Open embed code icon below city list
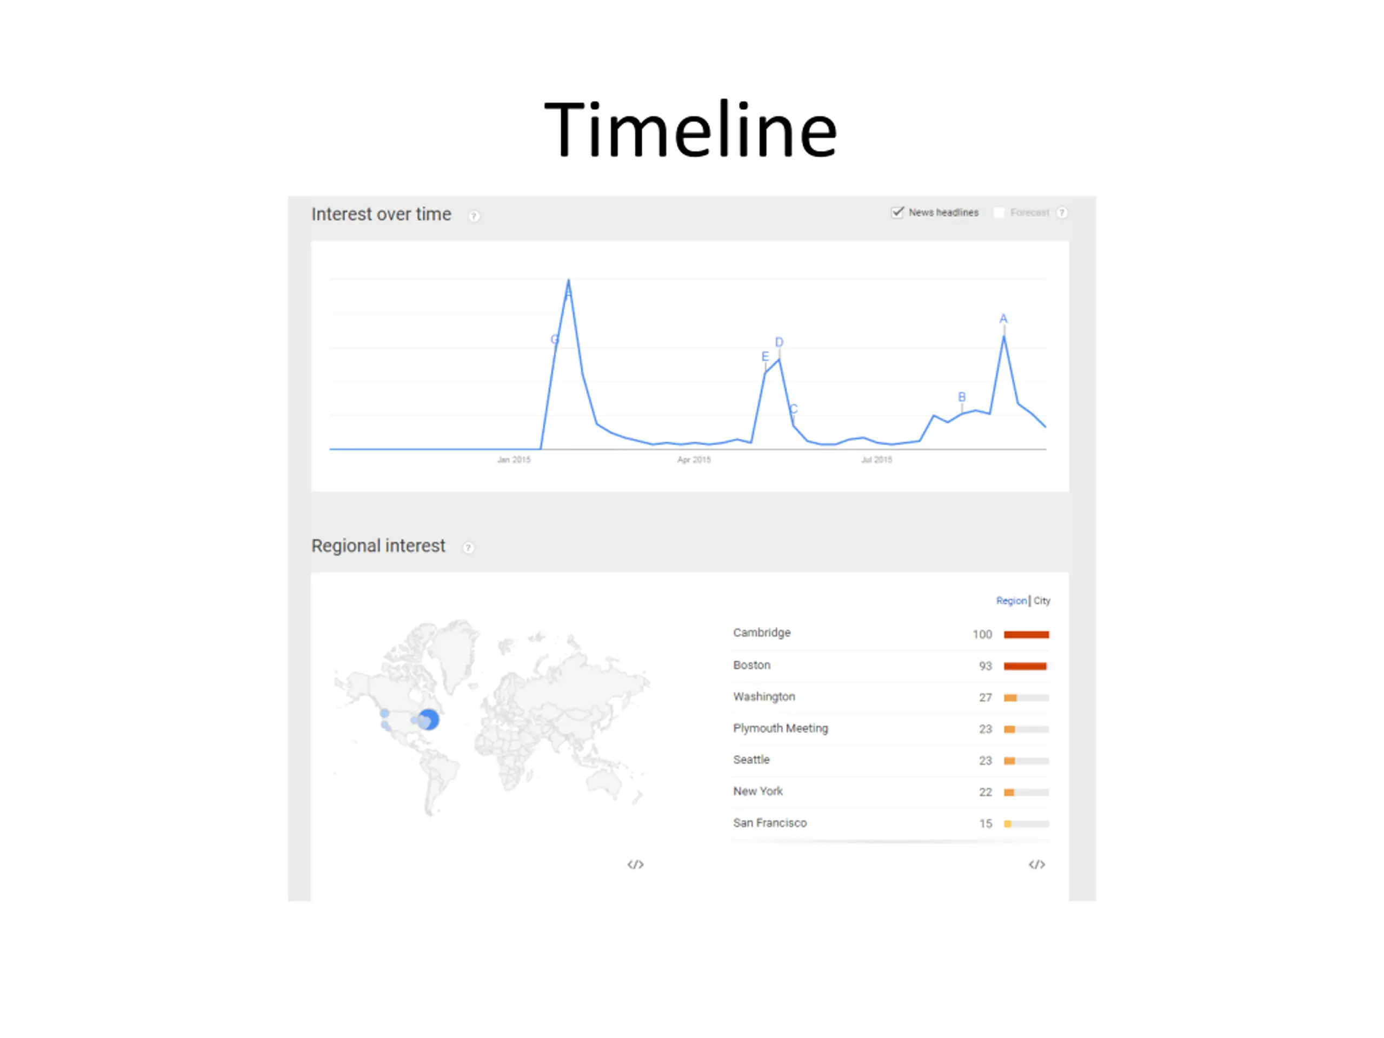 [x=1036, y=864]
